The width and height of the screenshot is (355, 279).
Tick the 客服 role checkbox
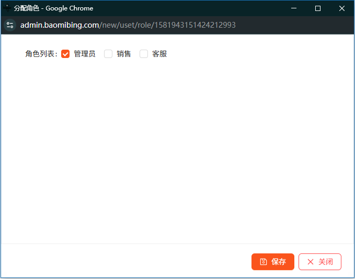coord(144,54)
